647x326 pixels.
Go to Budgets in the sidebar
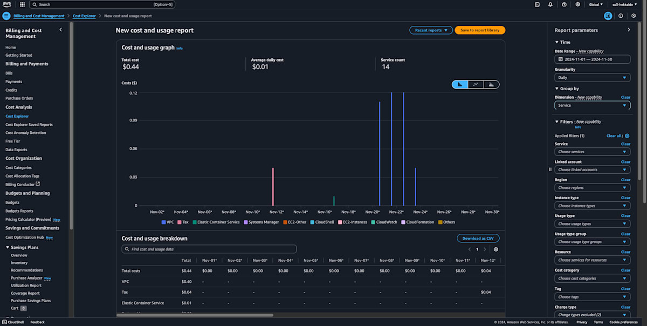click(12, 202)
